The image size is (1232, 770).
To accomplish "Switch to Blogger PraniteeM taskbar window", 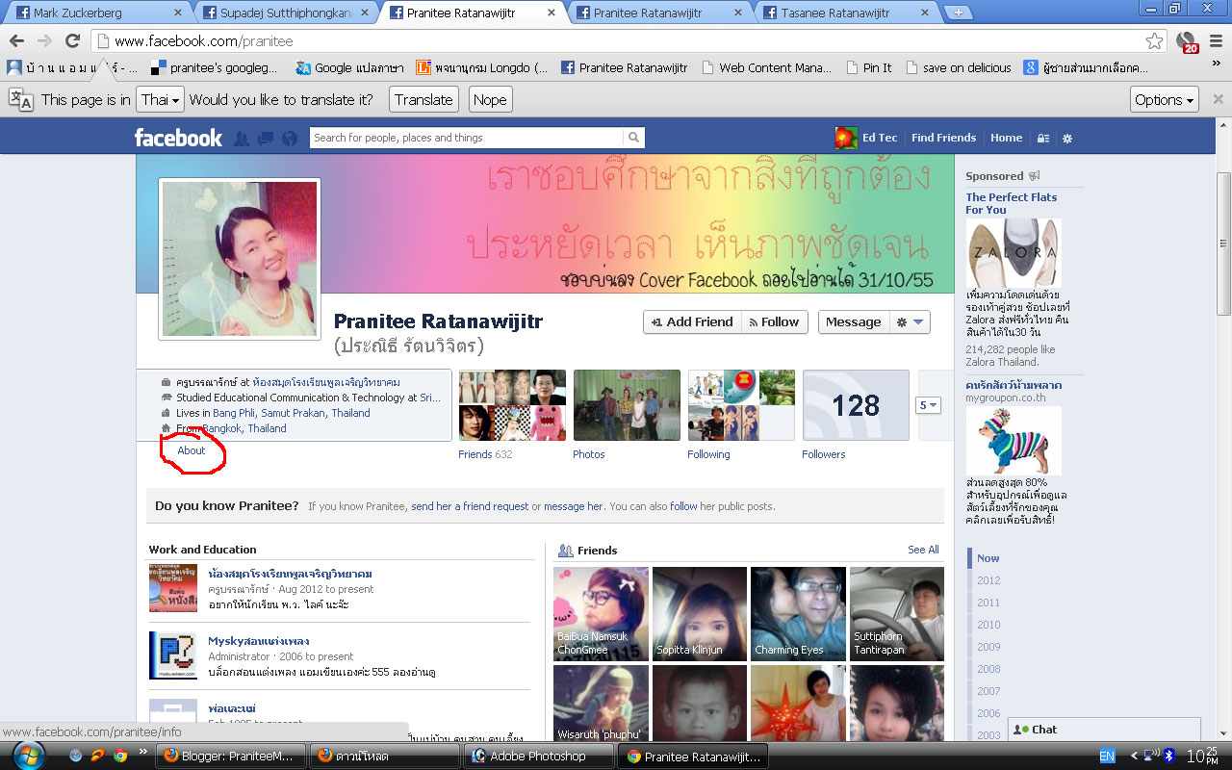I will point(231,756).
